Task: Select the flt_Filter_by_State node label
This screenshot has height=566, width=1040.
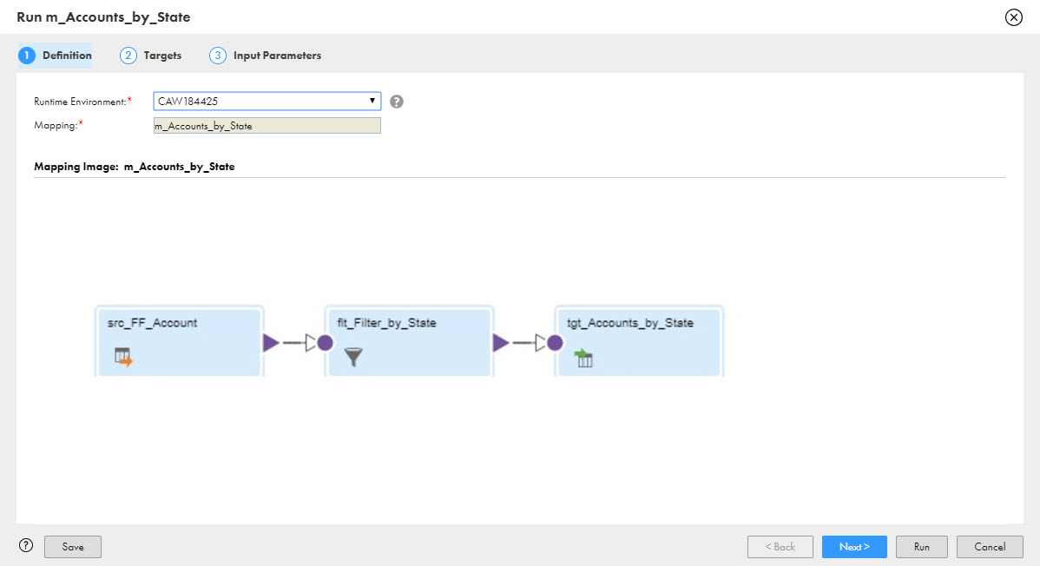Action: [x=386, y=323]
